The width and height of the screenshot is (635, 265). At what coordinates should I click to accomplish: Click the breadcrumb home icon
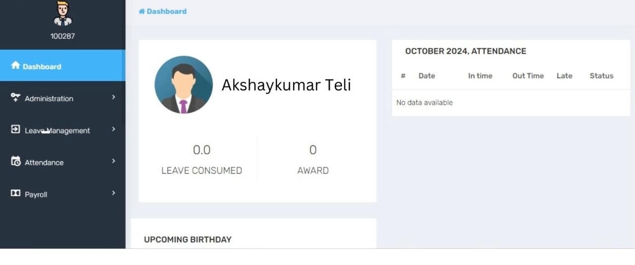[x=142, y=11]
